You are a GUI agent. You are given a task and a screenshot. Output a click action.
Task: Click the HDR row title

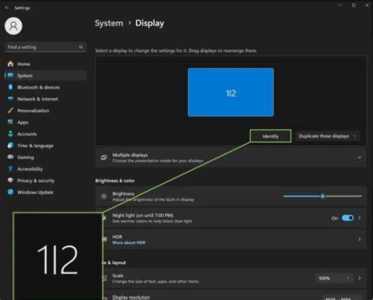tap(117, 237)
